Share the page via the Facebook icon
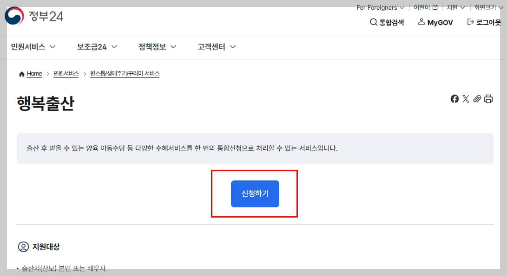This screenshot has width=507, height=276. tap(454, 99)
